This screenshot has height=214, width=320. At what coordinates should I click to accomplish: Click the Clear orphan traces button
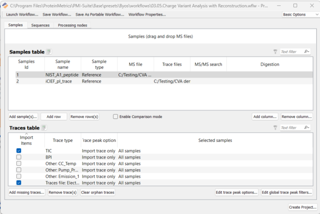tap(98, 192)
